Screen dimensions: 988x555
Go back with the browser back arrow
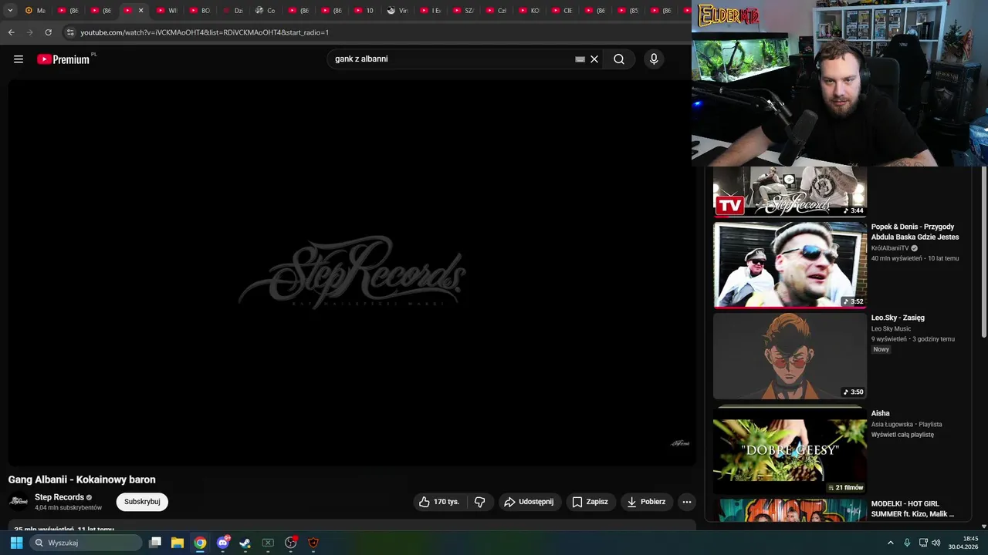[x=11, y=32]
